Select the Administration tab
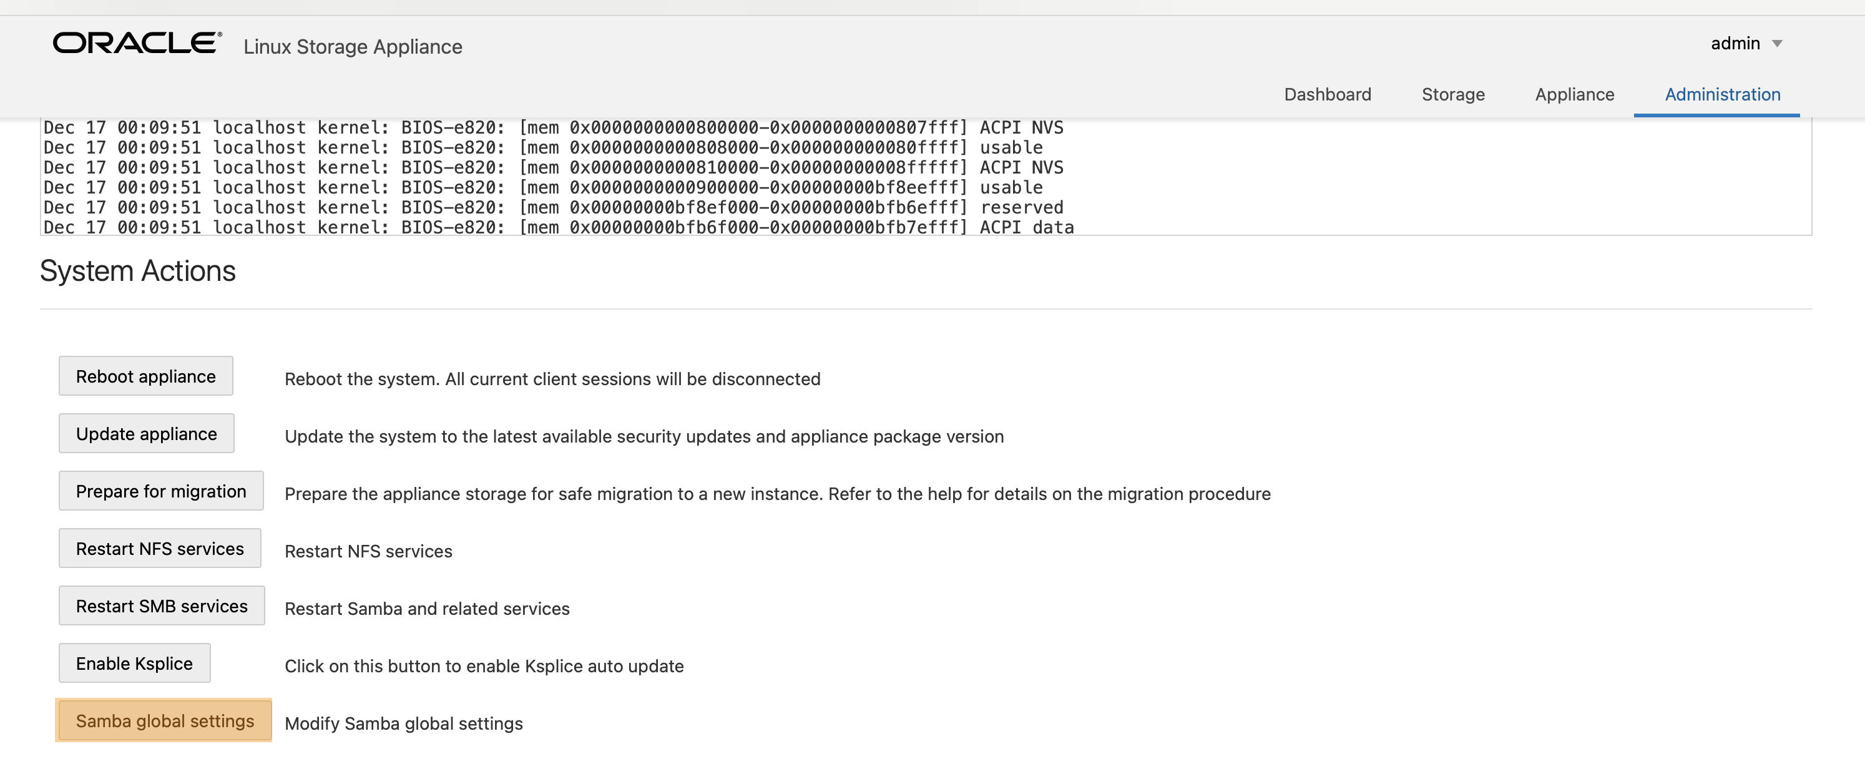Screen dimensions: 1865x784 [1721, 94]
